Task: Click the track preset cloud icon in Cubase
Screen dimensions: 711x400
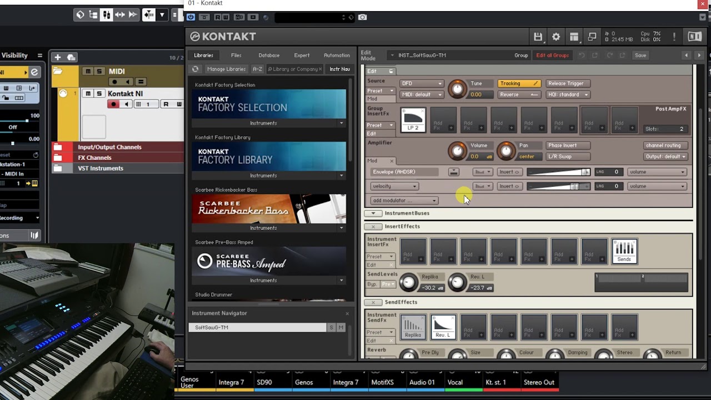Action: 71,57
